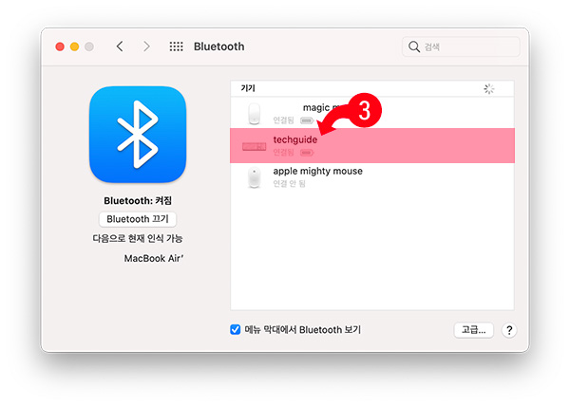
Task: Click the search magnifier icon
Action: [414, 46]
